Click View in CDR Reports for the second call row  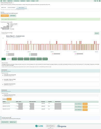coord(78,107)
